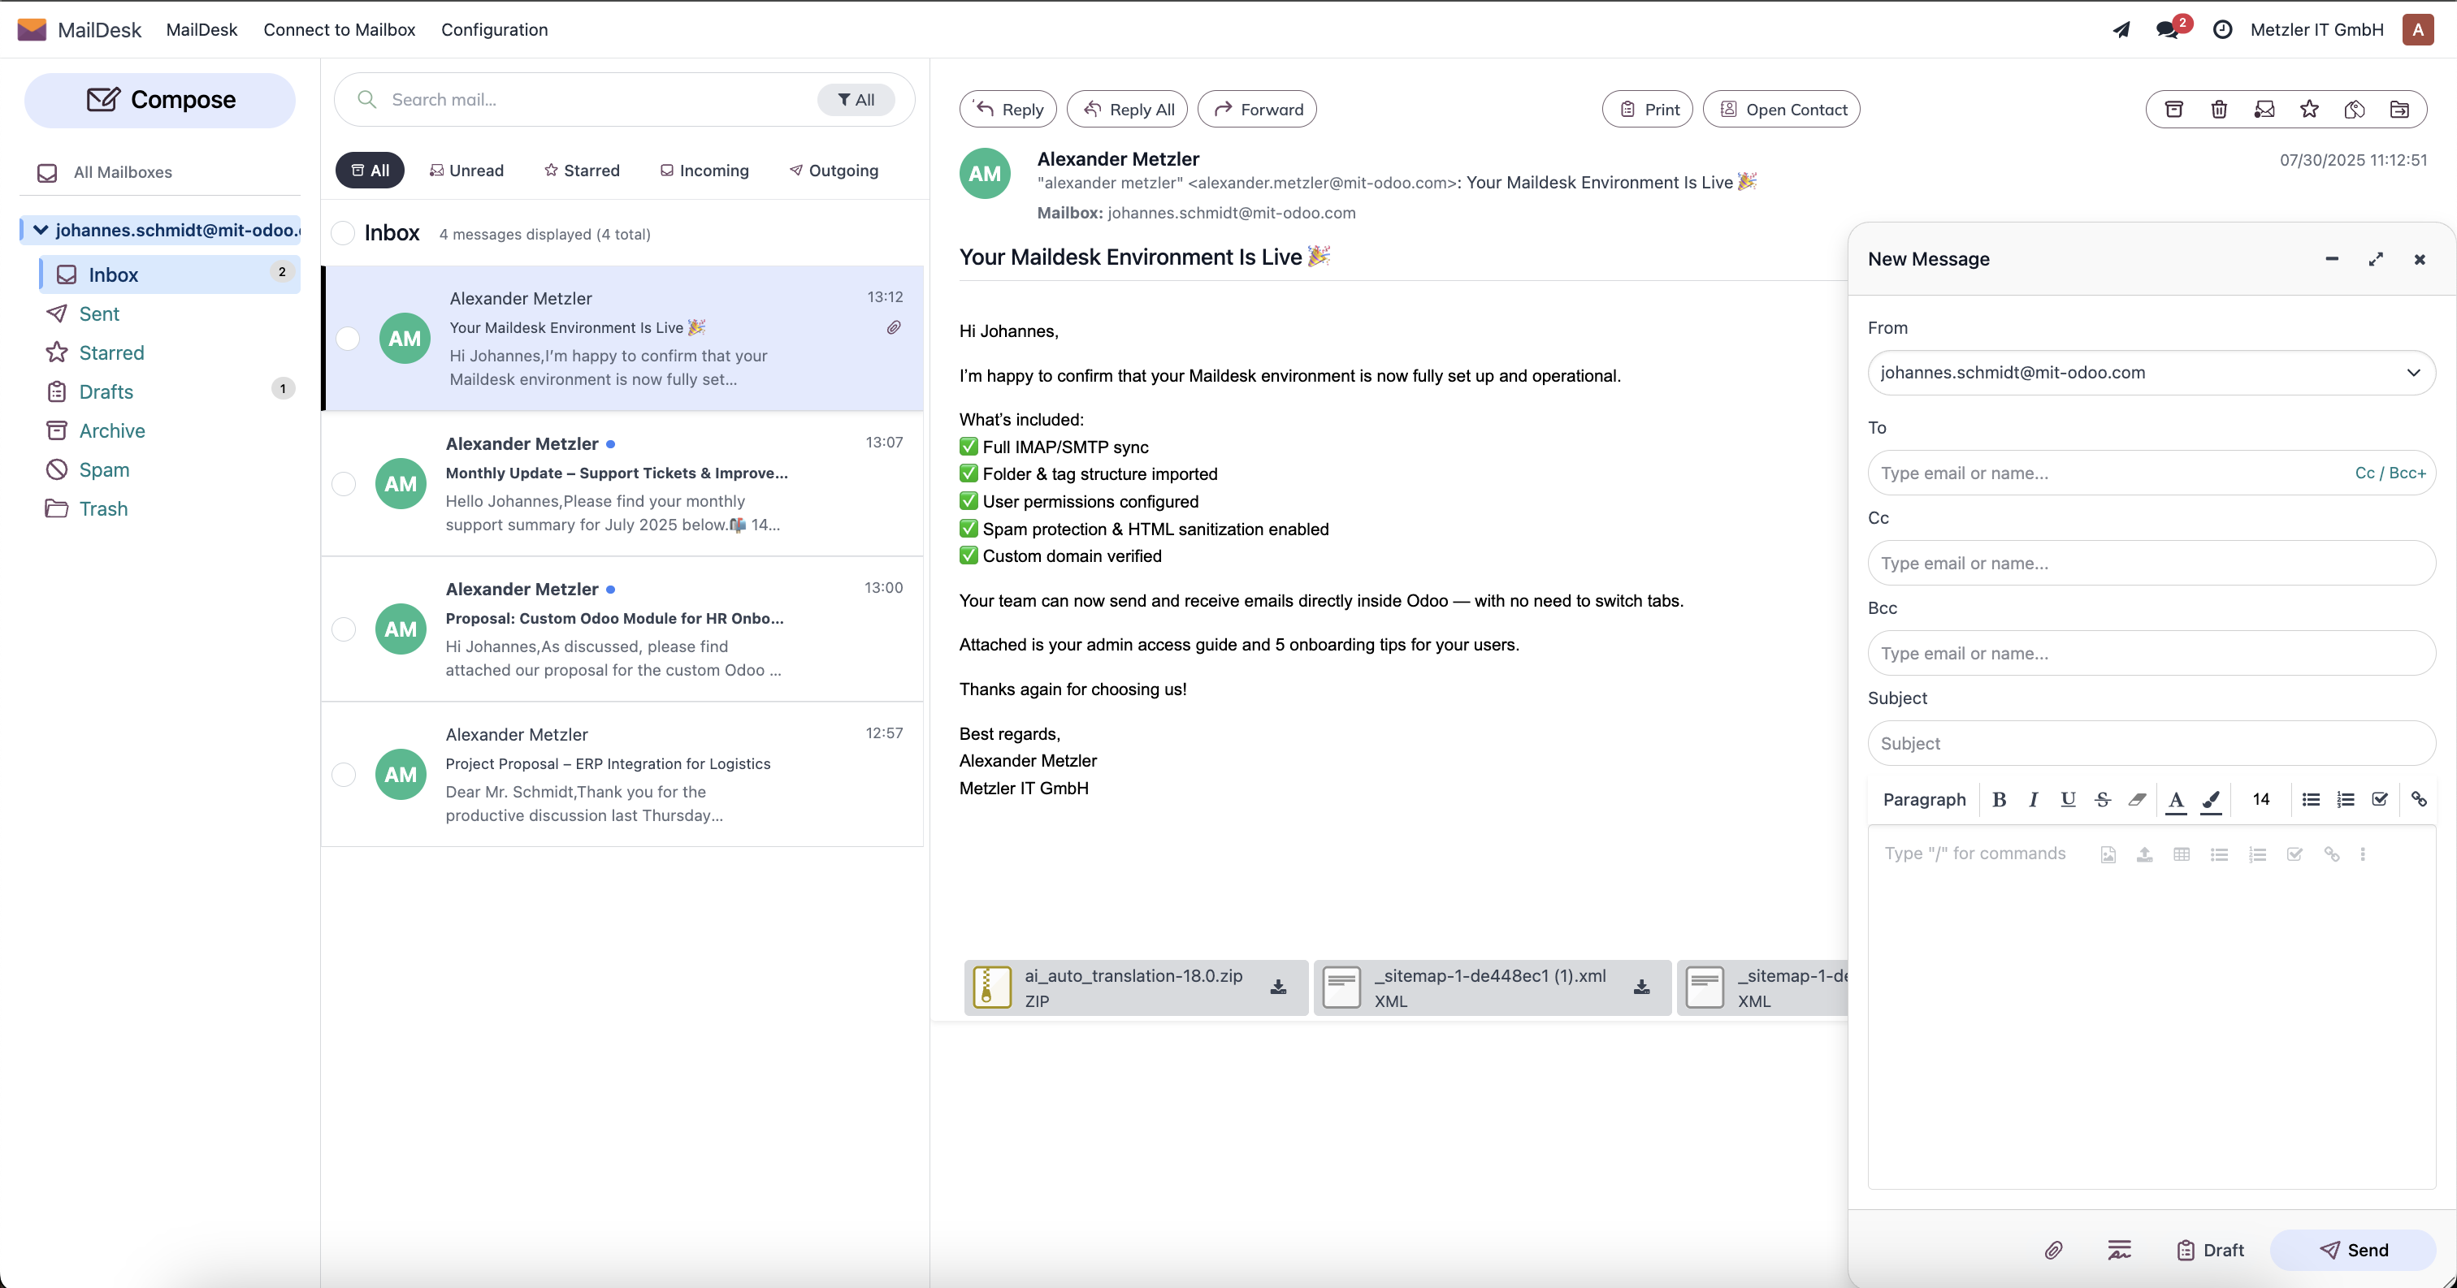
Task: Click the Open Contact button
Action: point(1781,109)
